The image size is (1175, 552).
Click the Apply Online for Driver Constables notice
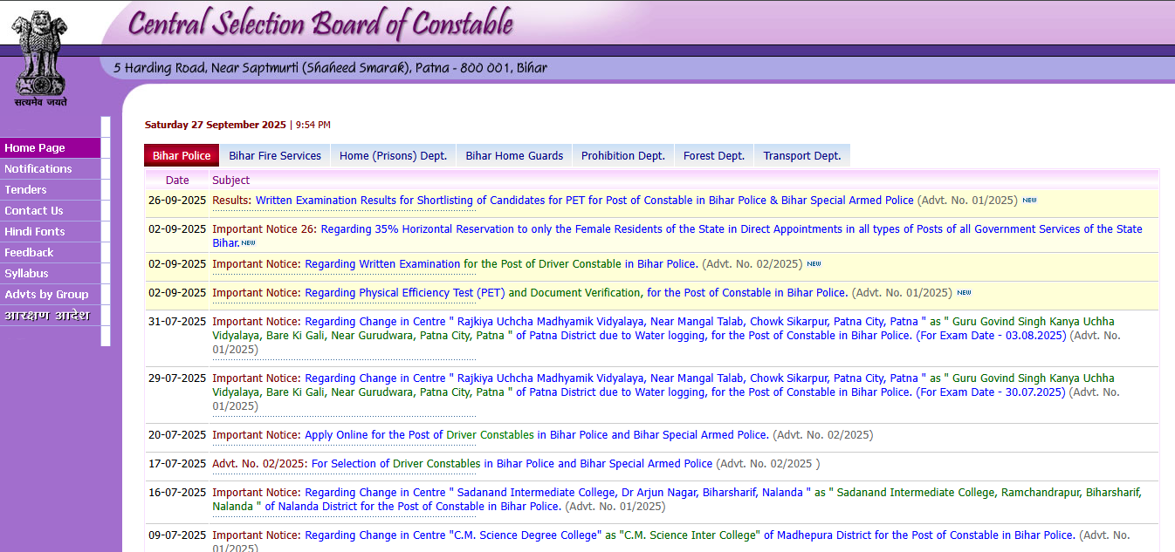click(536, 434)
